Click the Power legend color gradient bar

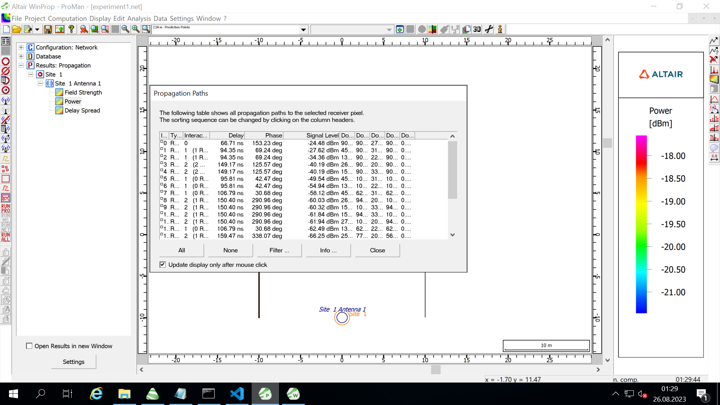tap(641, 224)
